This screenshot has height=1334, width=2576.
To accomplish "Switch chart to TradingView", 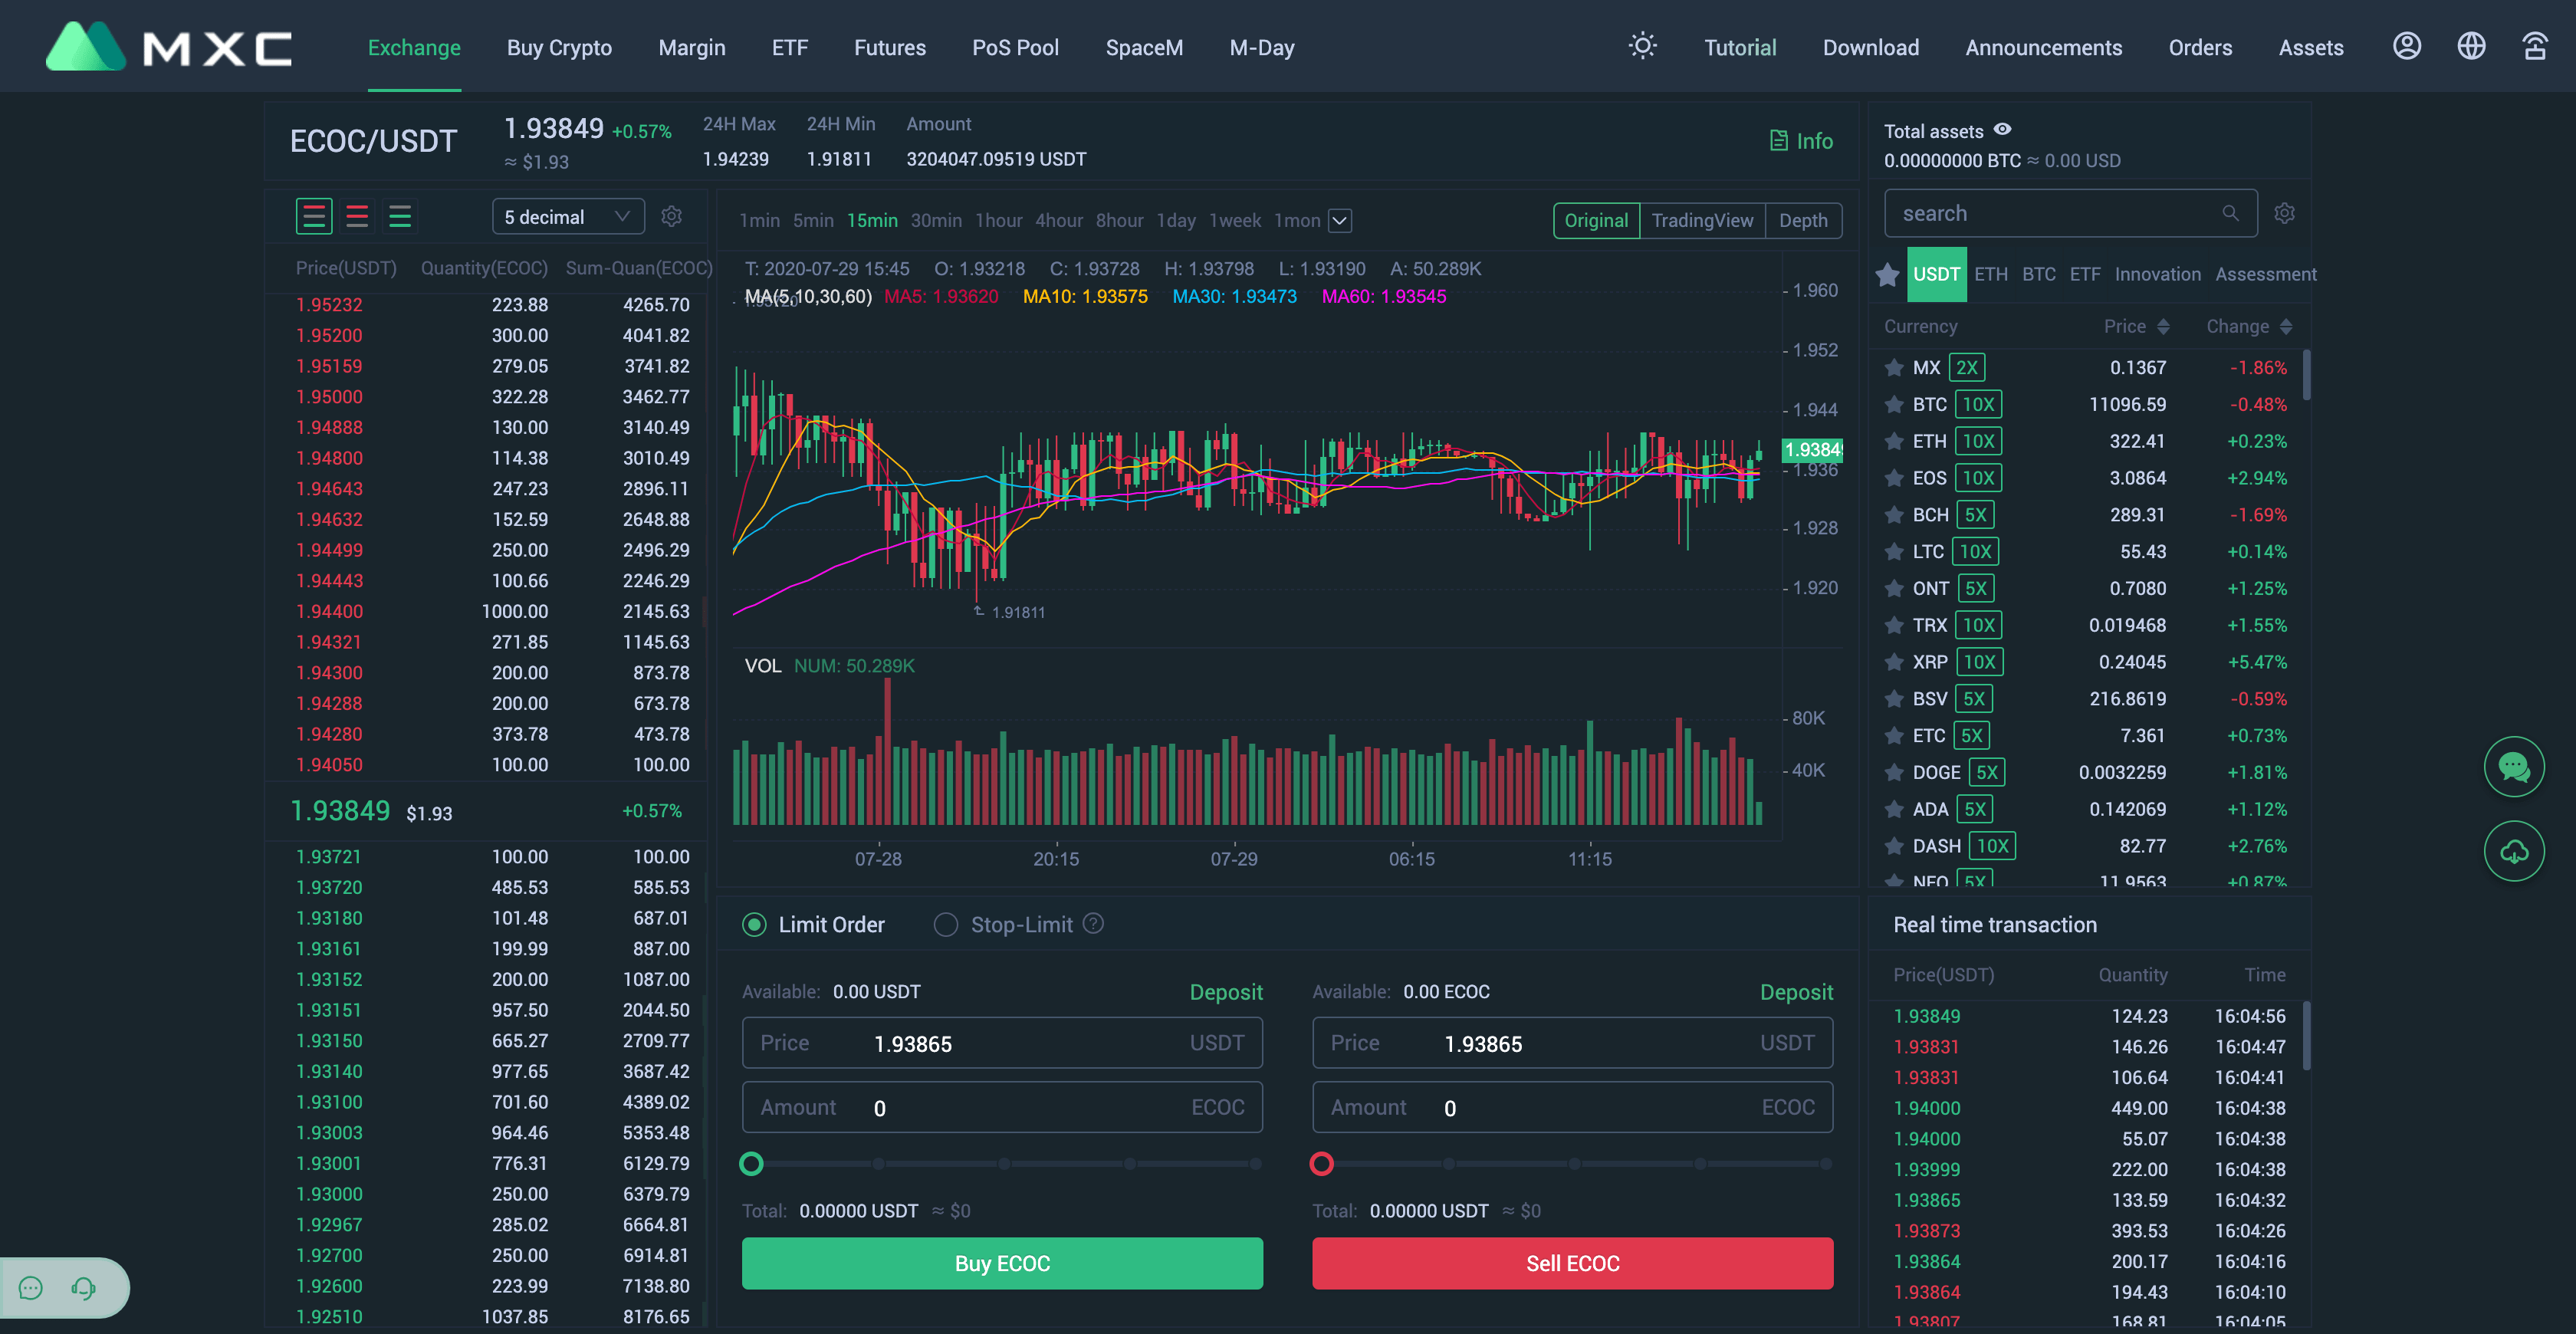I will [x=1702, y=220].
